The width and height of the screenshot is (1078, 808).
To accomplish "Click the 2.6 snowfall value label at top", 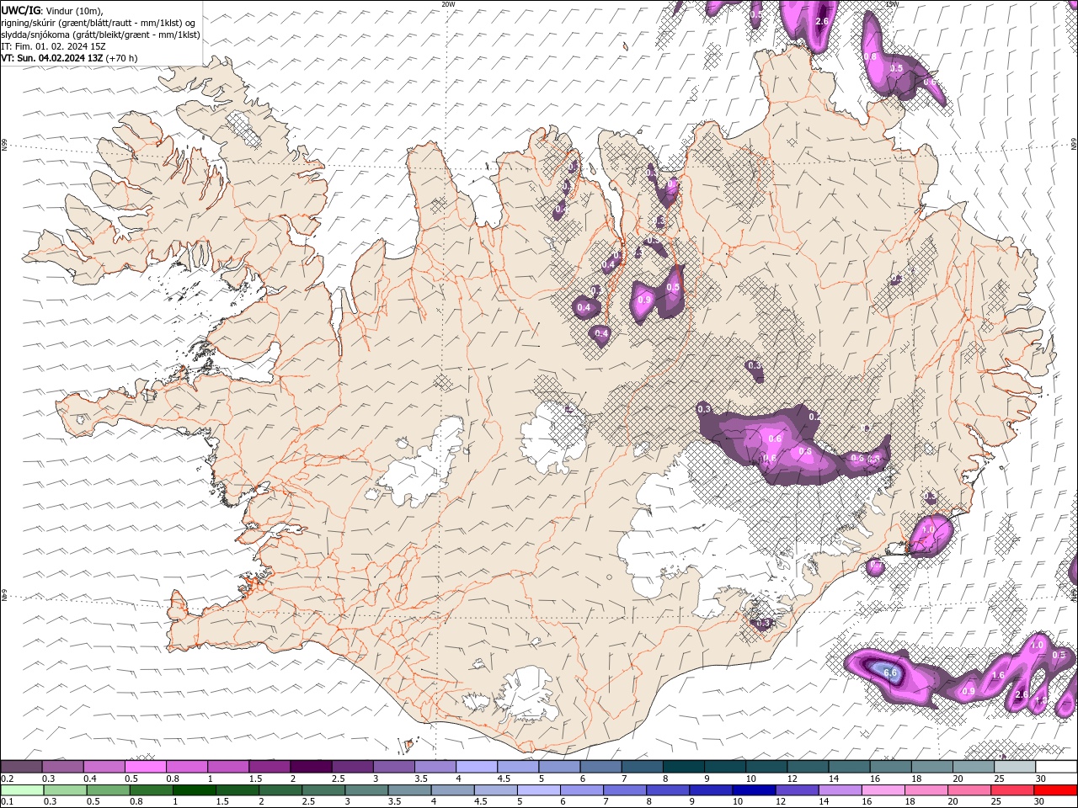I will 823,21.
